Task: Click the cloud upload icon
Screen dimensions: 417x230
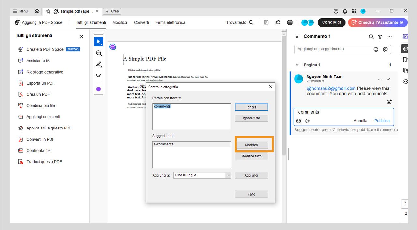Action: 278,22
